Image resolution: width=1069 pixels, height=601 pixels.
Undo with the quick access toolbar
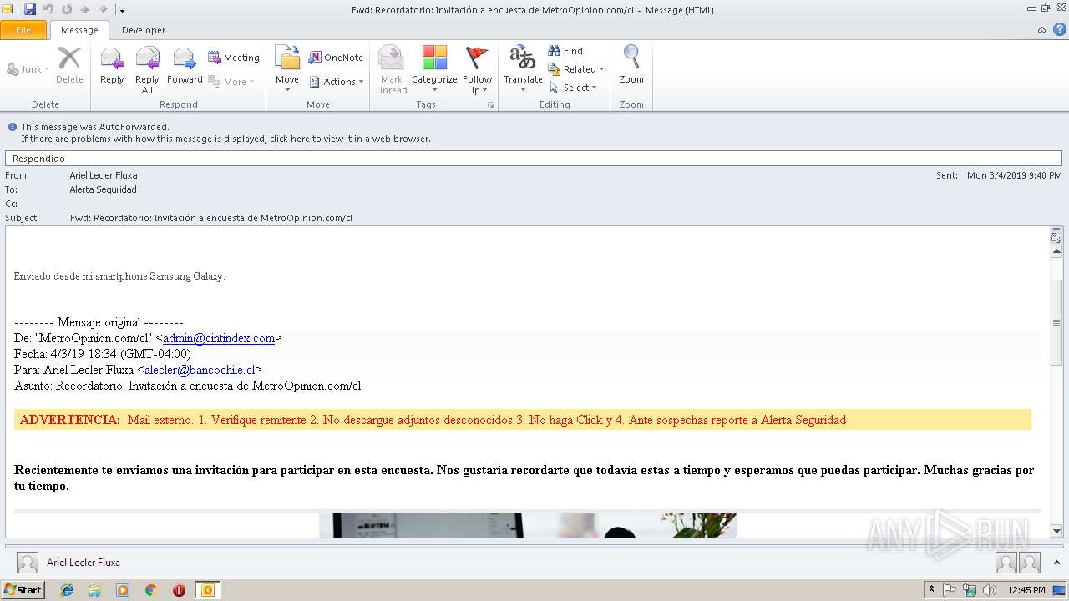click(48, 9)
